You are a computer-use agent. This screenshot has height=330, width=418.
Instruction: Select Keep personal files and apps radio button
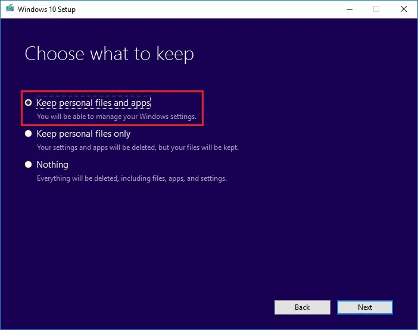[28, 103]
